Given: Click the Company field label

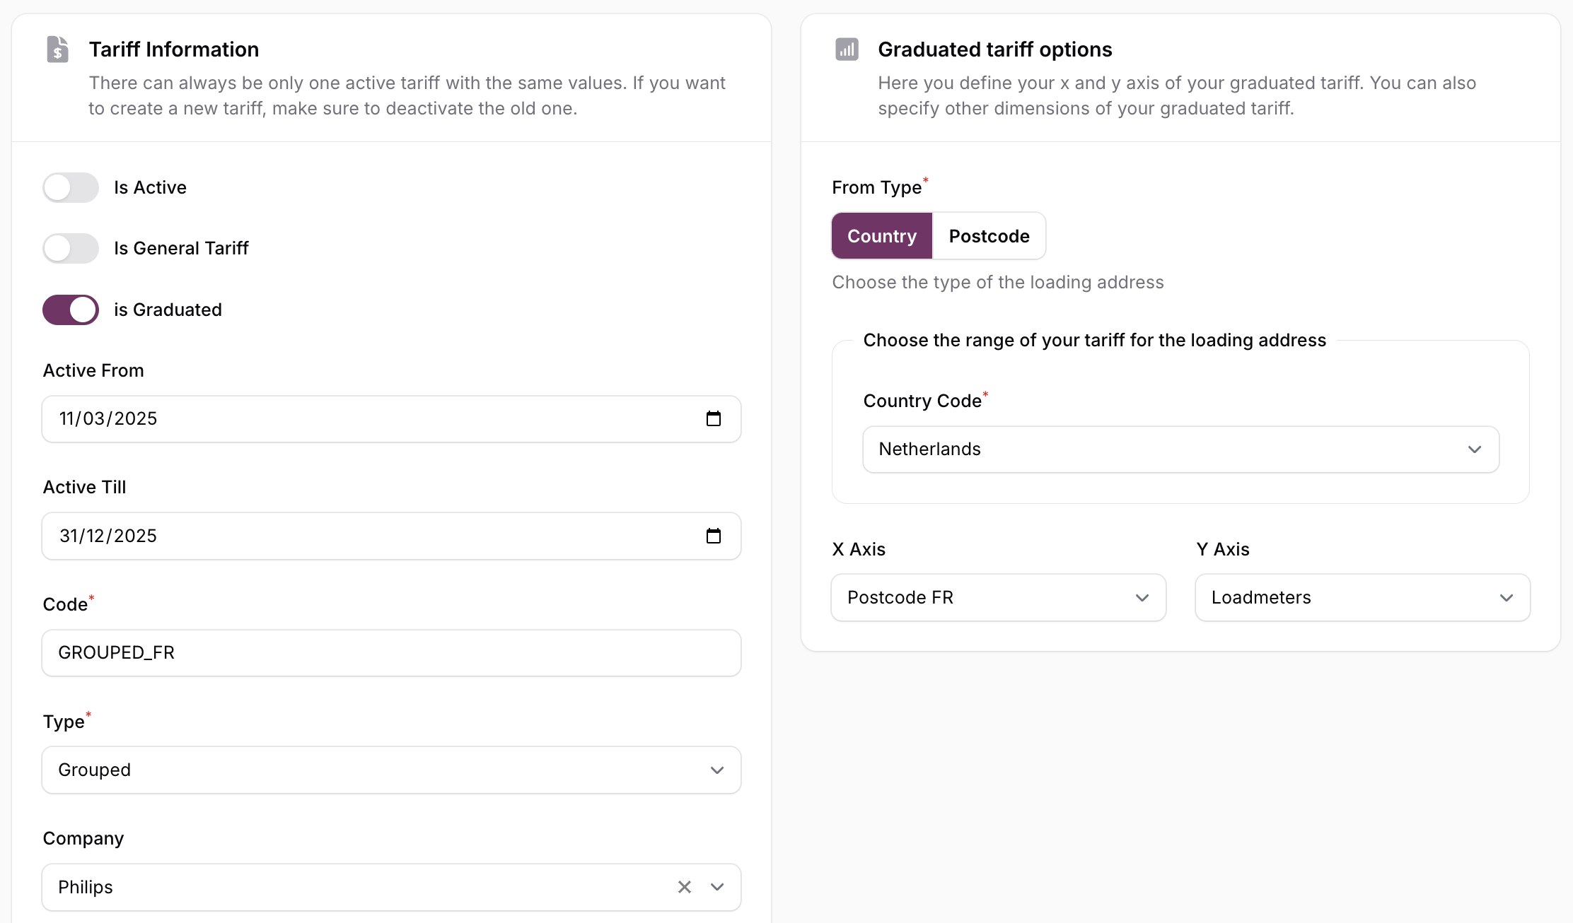Looking at the screenshot, I should click(83, 838).
